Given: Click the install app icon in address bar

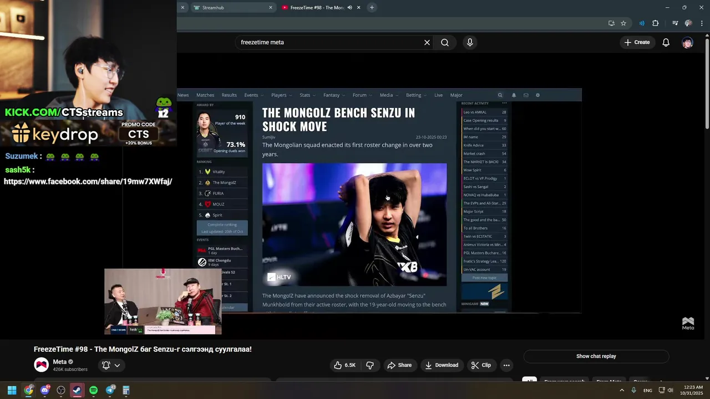Looking at the screenshot, I should [x=611, y=23].
